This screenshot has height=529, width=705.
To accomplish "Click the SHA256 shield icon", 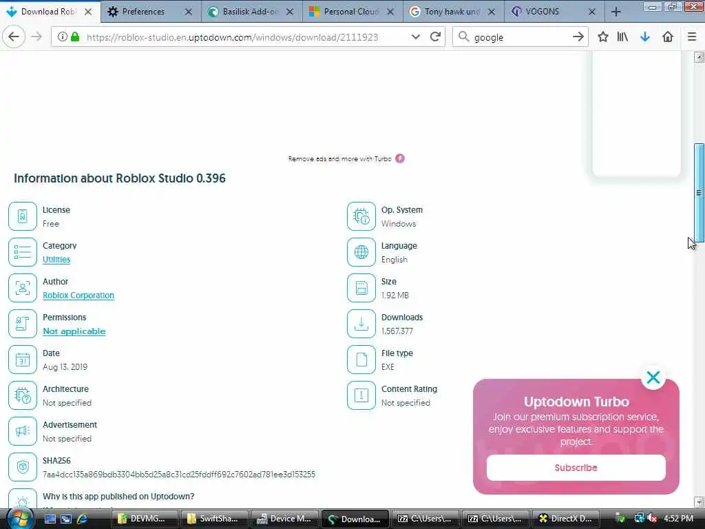I will point(23,467).
